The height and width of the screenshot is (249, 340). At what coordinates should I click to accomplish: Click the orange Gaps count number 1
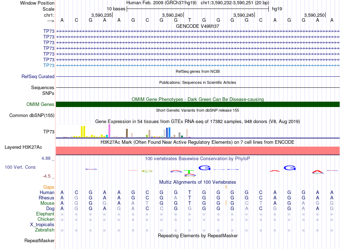point(226,187)
